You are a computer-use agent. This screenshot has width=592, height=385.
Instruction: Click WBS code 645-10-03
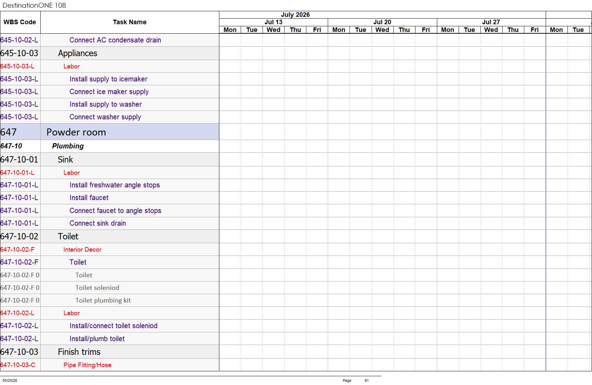click(19, 53)
